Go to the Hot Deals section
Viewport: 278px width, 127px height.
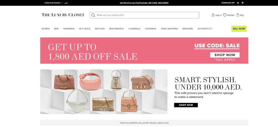coord(85,29)
